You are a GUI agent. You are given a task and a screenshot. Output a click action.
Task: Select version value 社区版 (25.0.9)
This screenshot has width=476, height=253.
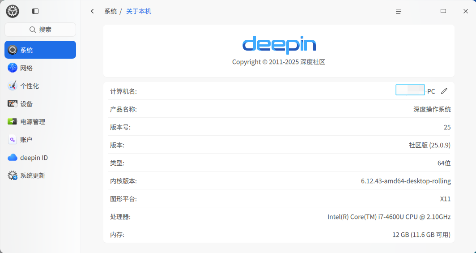429,145
